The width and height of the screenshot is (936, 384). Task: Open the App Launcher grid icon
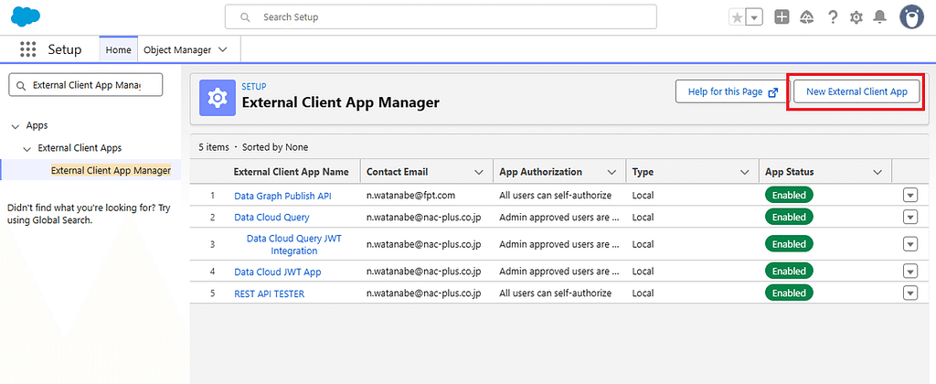(x=28, y=49)
